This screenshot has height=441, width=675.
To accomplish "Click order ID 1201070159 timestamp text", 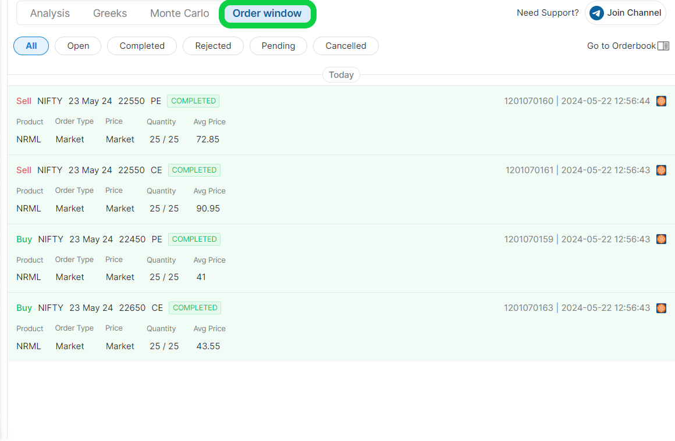I will point(577,239).
